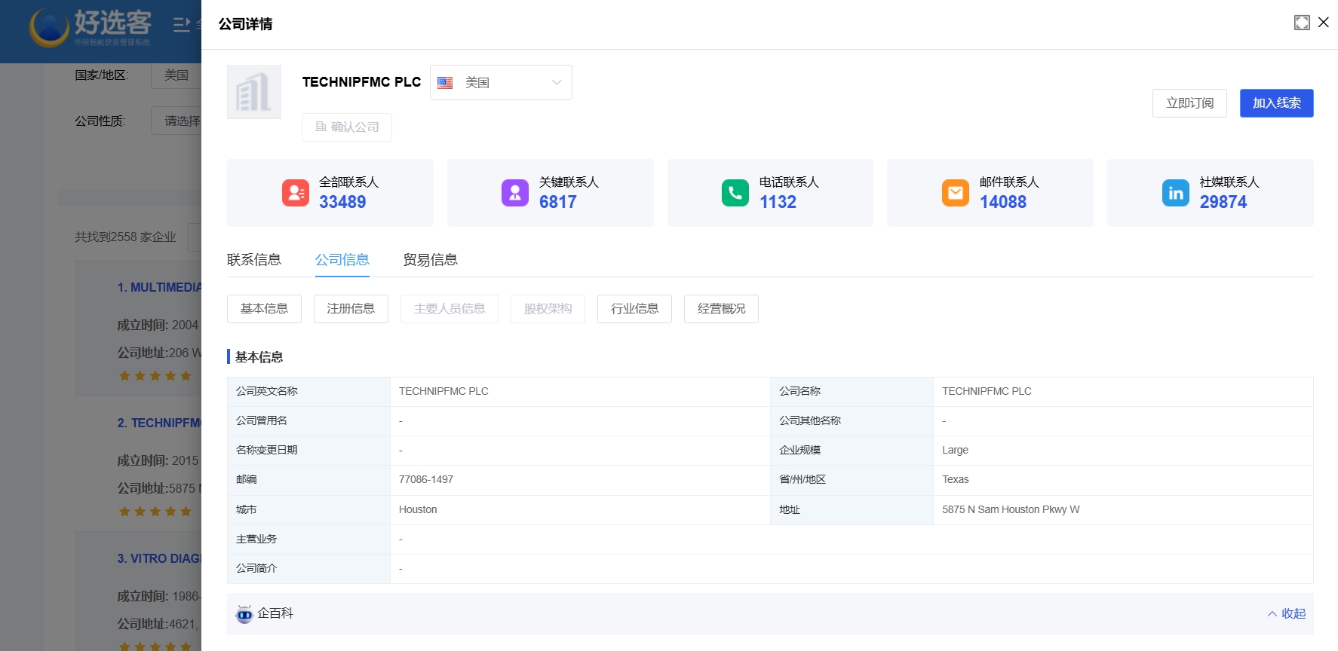Image resolution: width=1338 pixels, height=651 pixels.
Task: Open the all contacts count 33489
Action: coord(342,202)
